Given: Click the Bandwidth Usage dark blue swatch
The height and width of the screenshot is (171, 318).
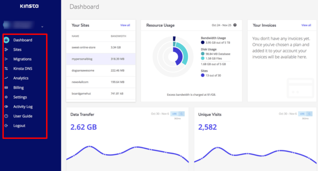Looking at the screenshot, I should (202, 42).
